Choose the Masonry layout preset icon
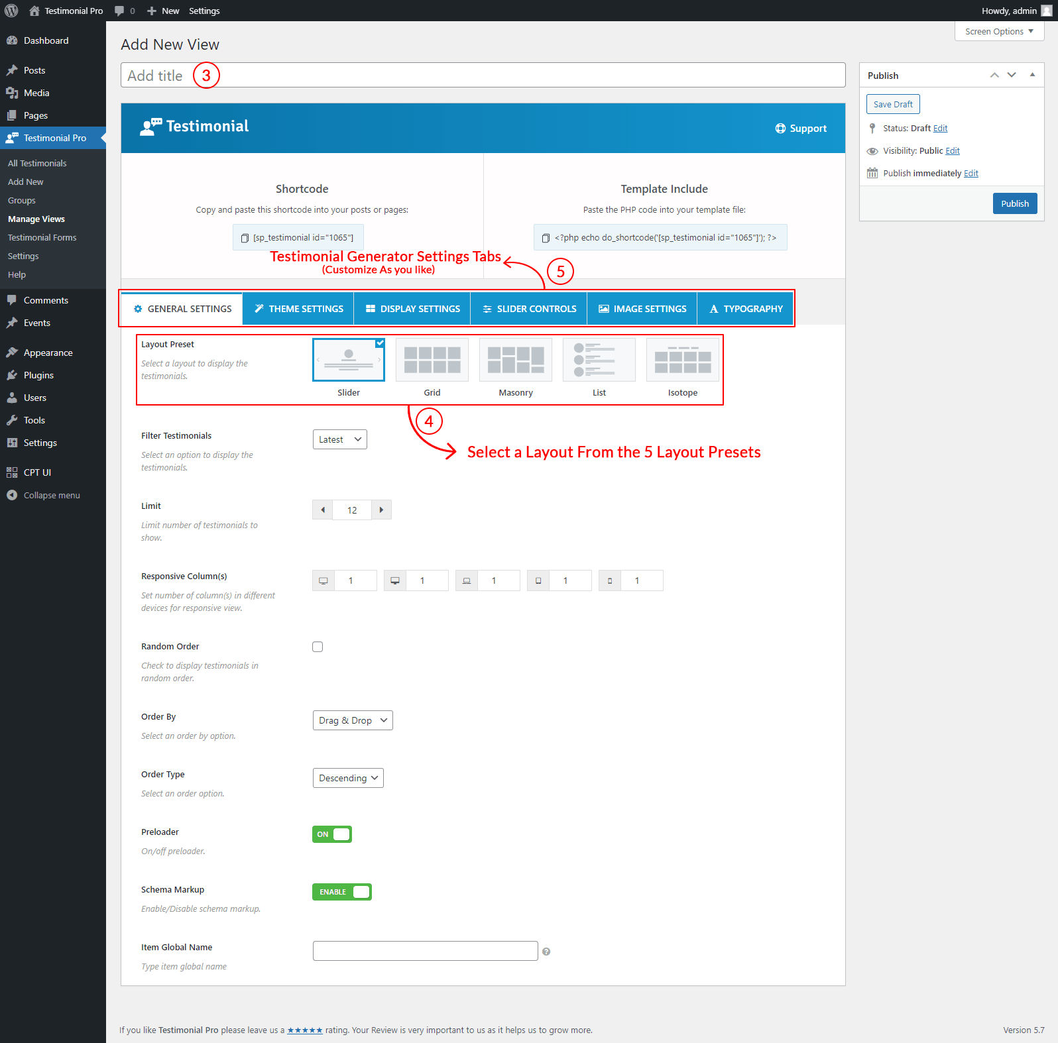Image resolution: width=1058 pixels, height=1043 pixels. 515,360
